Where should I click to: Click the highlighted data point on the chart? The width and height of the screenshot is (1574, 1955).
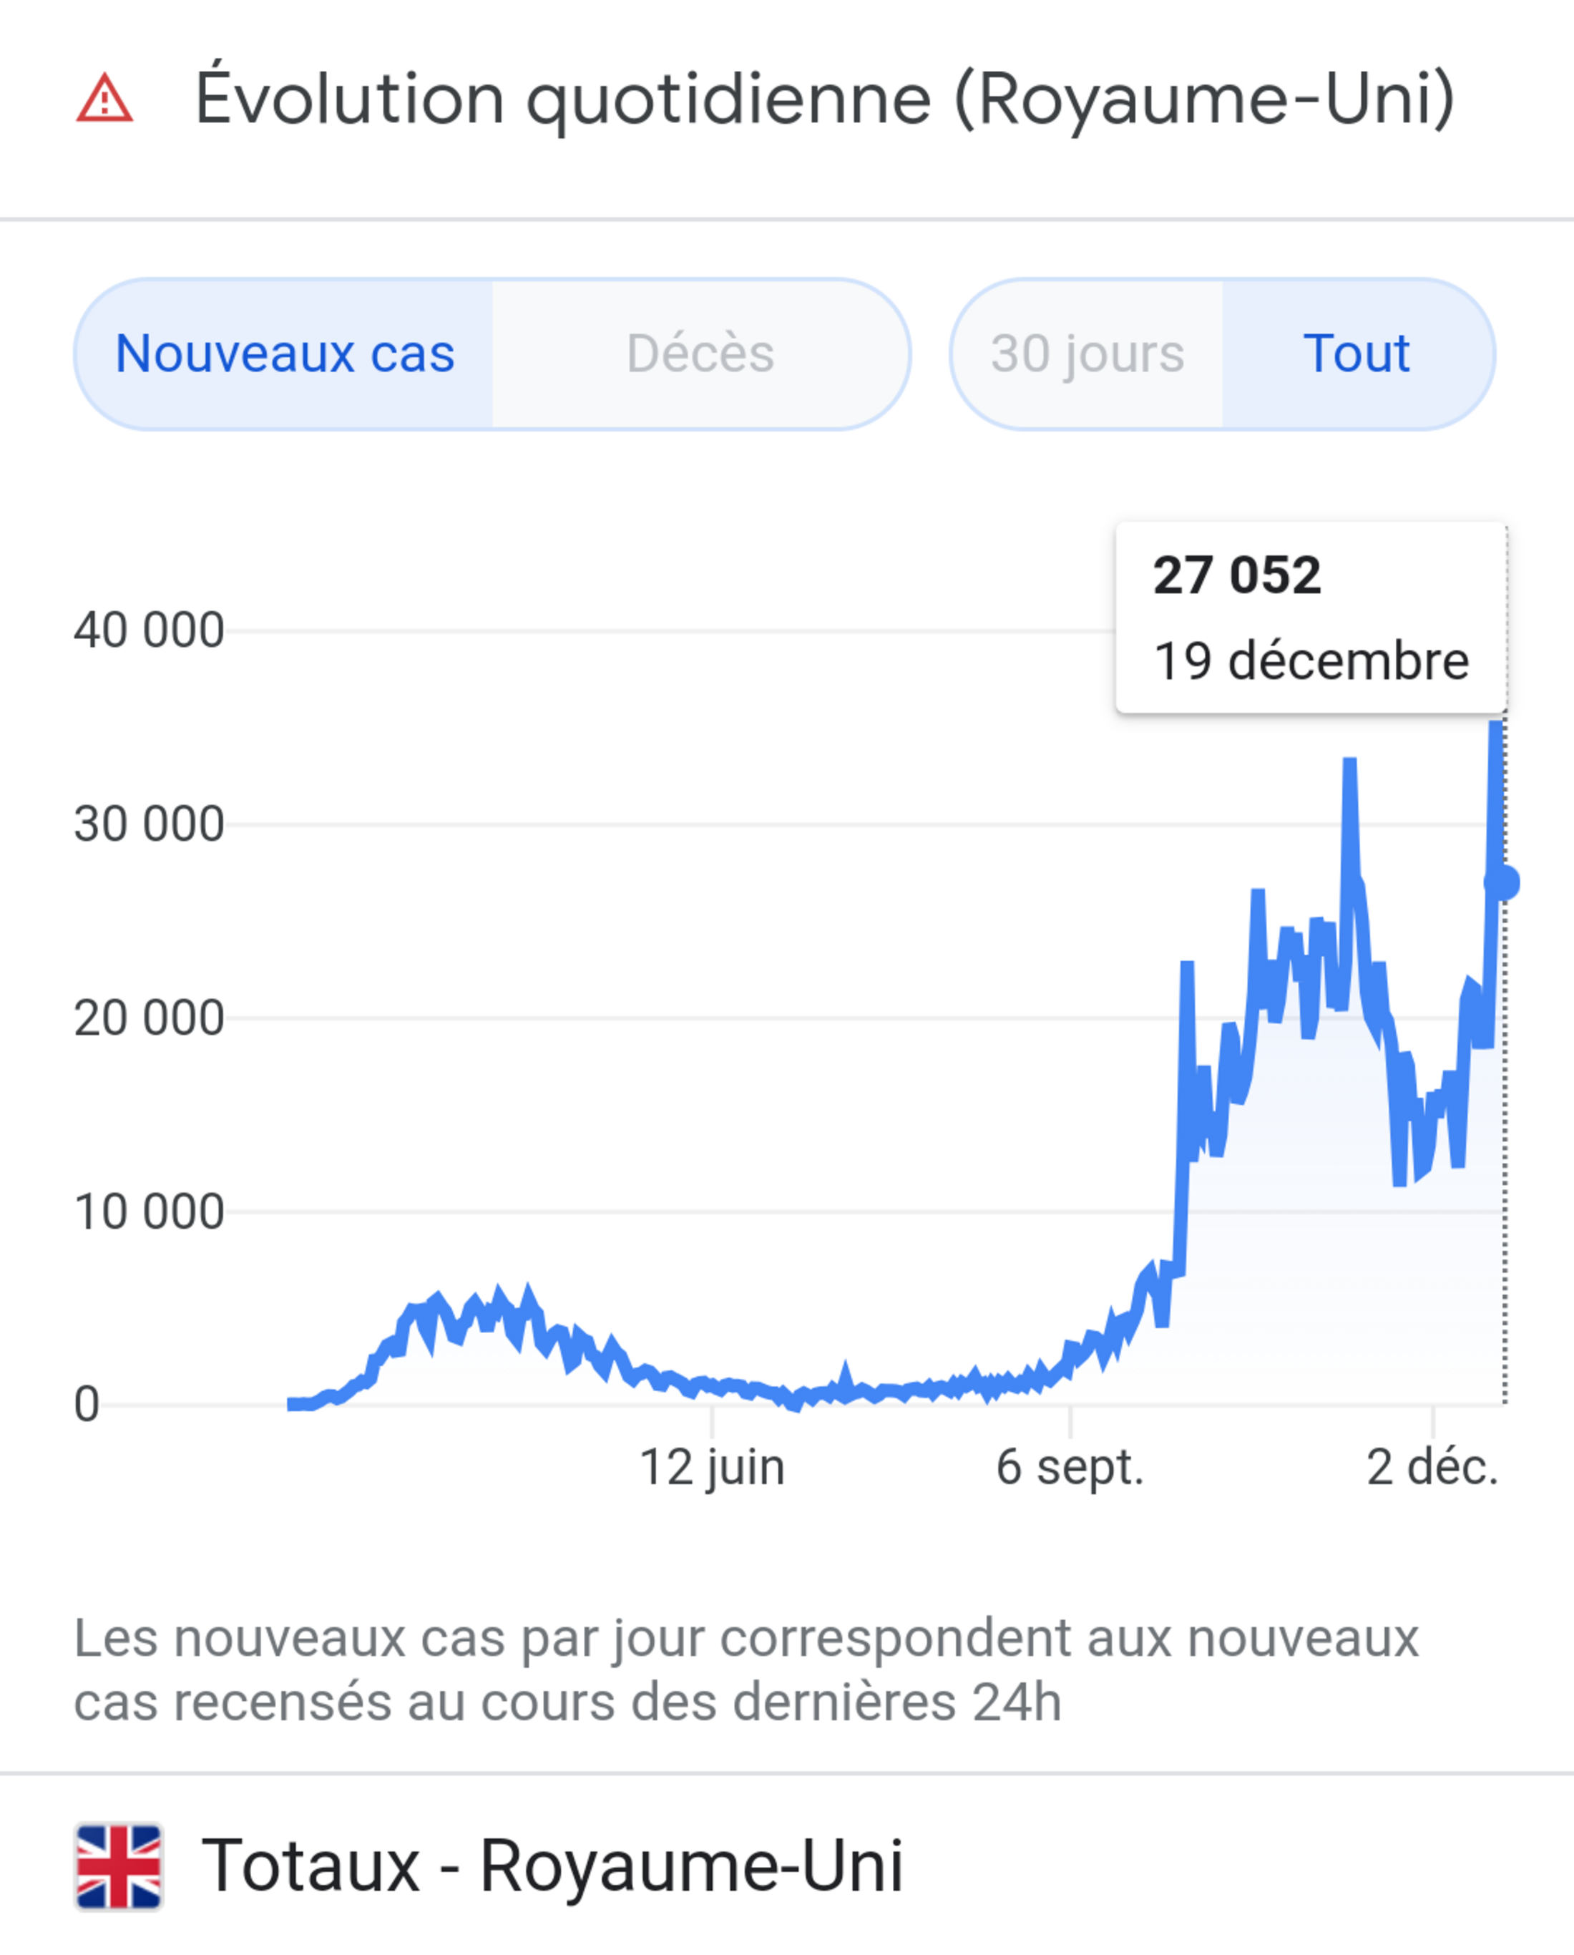tap(1504, 882)
